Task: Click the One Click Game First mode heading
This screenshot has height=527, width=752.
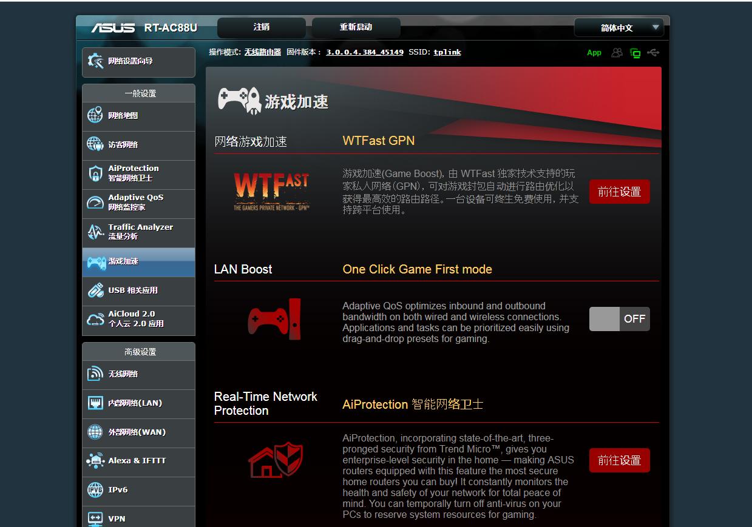Action: coord(417,269)
